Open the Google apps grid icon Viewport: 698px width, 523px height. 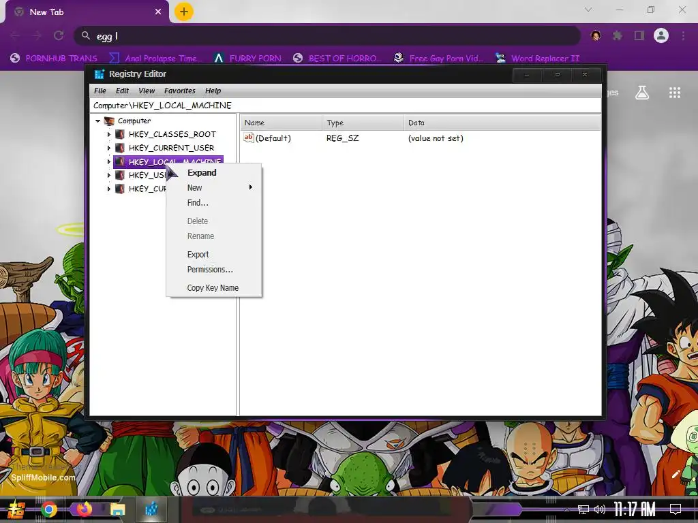(675, 93)
